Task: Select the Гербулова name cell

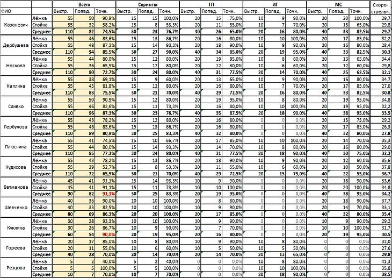Action: (x=16, y=127)
